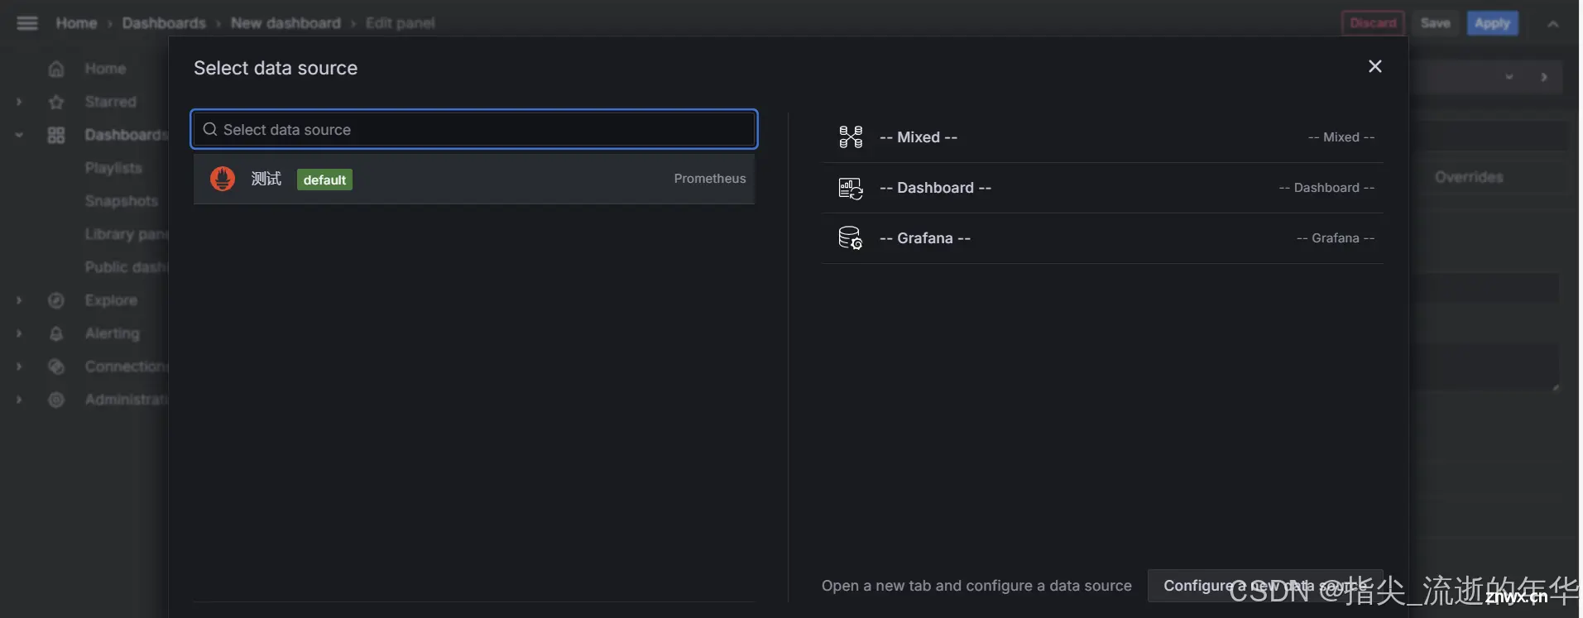
Task: Expand the Administration section arrow
Action: (x=19, y=400)
